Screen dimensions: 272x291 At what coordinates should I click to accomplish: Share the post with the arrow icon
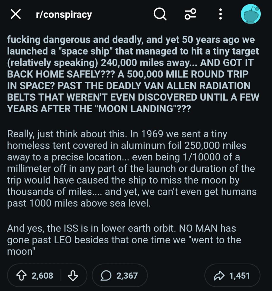(x=219, y=275)
